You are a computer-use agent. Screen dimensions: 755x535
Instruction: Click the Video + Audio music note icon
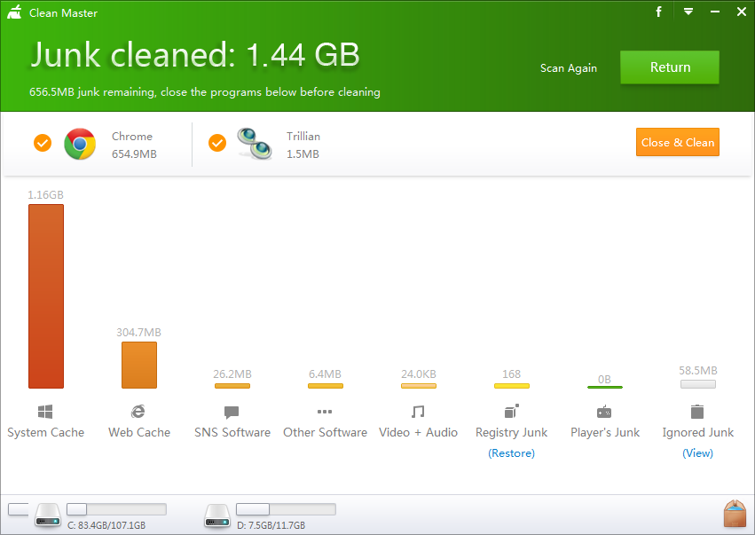pos(418,412)
